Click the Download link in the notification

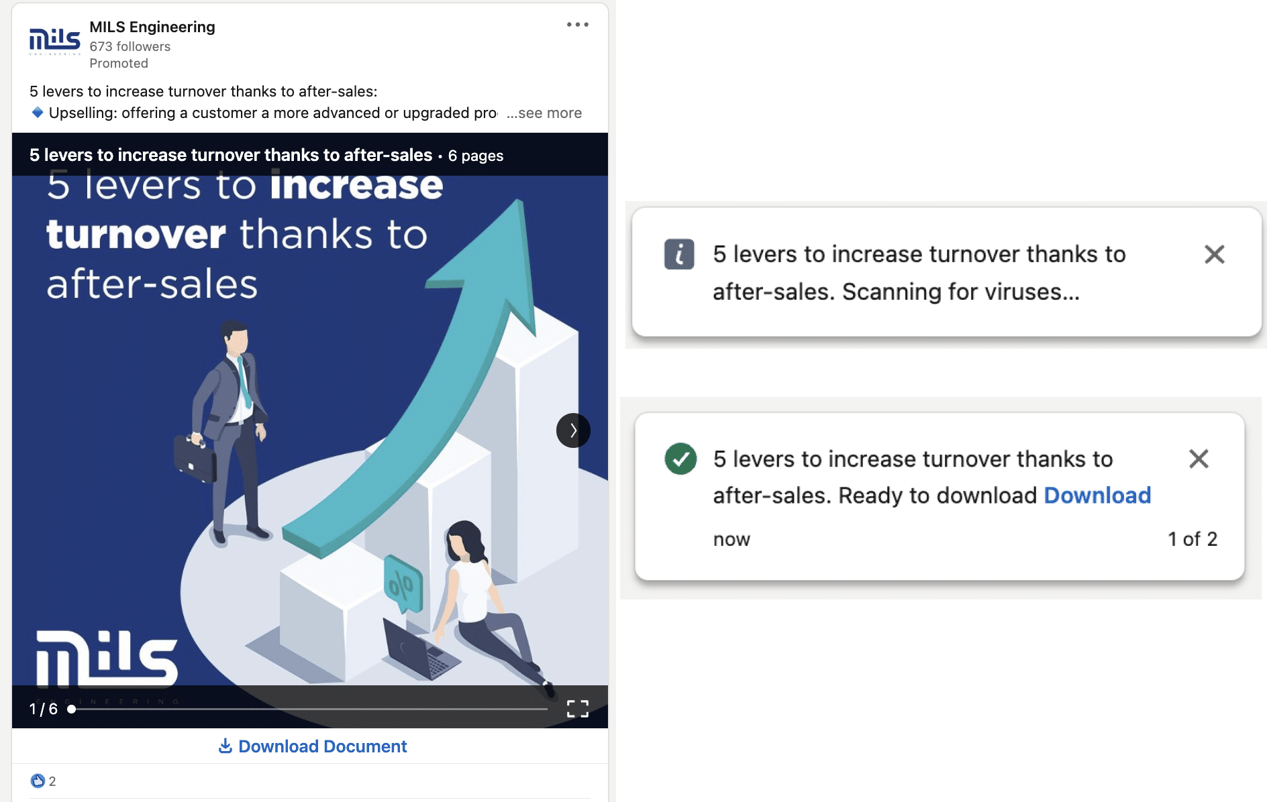pyautogui.click(x=1098, y=495)
